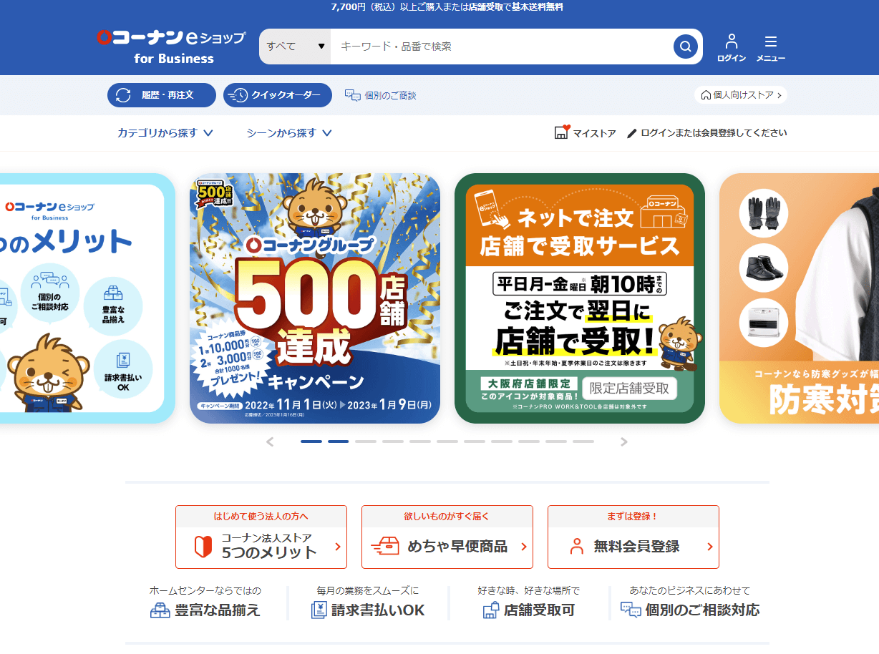Open クイックオーダー button
The width and height of the screenshot is (879, 654).
pyautogui.click(x=278, y=95)
